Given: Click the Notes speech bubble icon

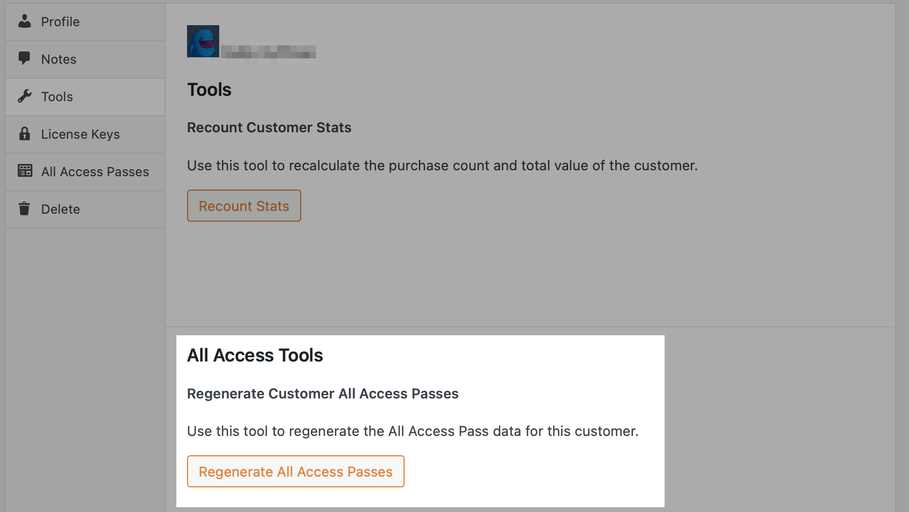Looking at the screenshot, I should [24, 58].
